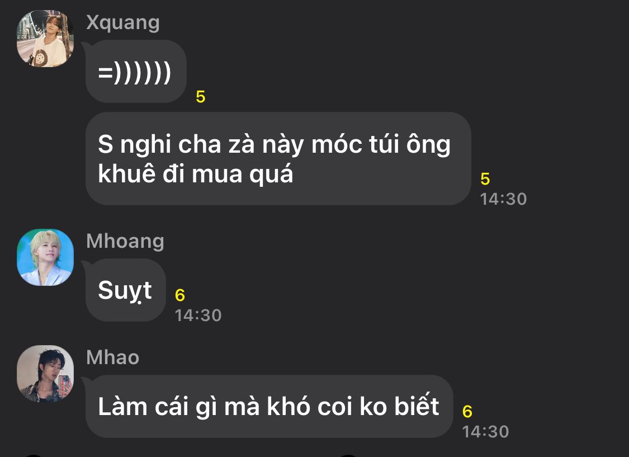Click the 14:30 timestamp under Xquang's message
Viewport: 629px width, 457px height.
pos(503,199)
